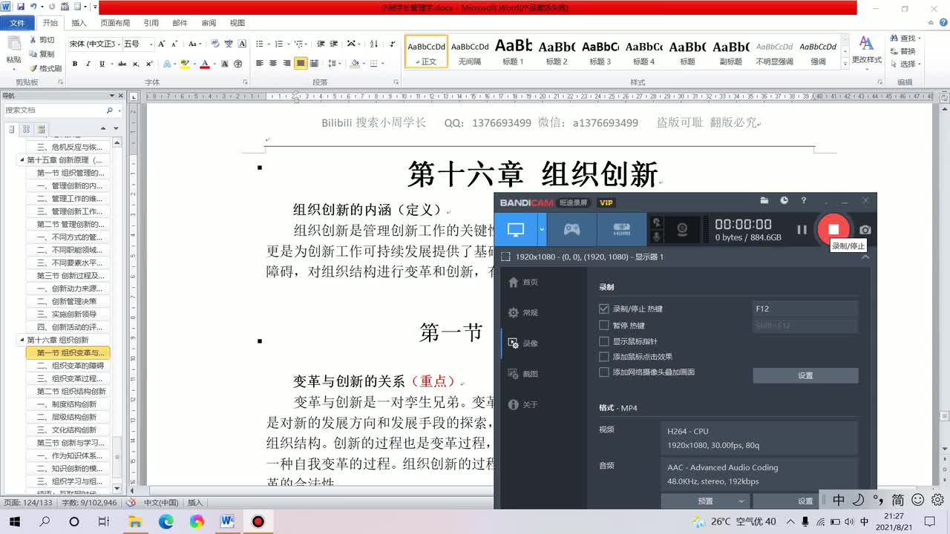Image resolution: width=950 pixels, height=534 pixels.
Task: Switch to the 插入 ribbon tab
Action: (79, 23)
